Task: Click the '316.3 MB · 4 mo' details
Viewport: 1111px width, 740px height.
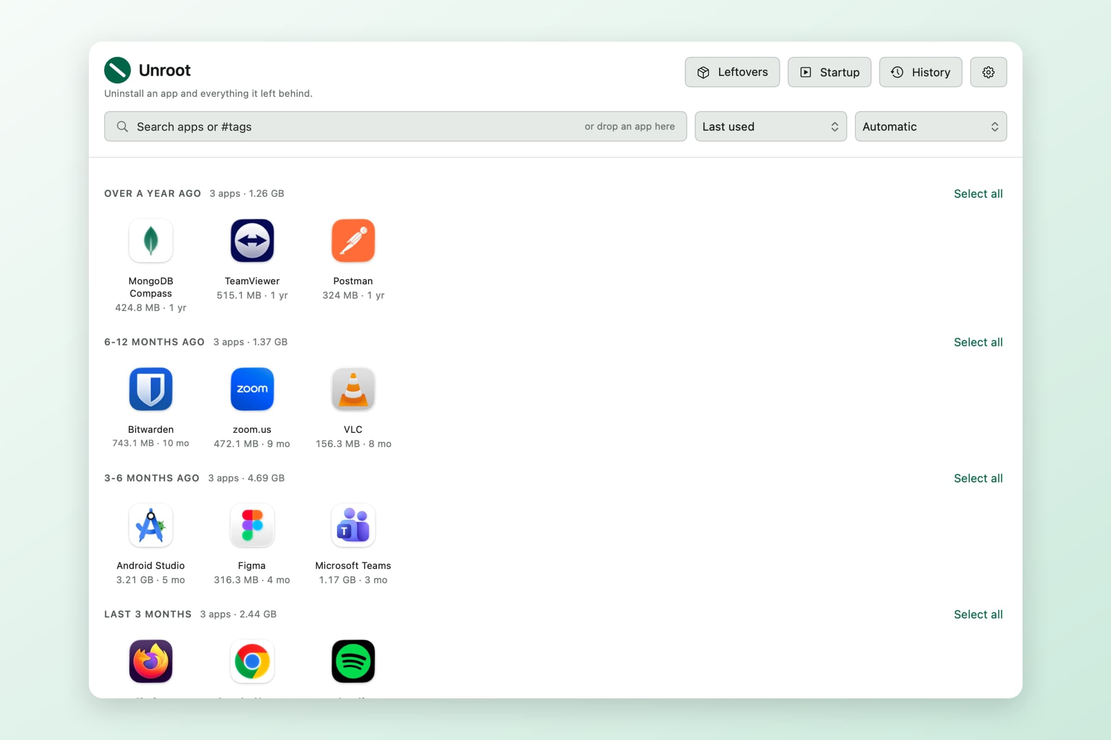Action: point(252,580)
